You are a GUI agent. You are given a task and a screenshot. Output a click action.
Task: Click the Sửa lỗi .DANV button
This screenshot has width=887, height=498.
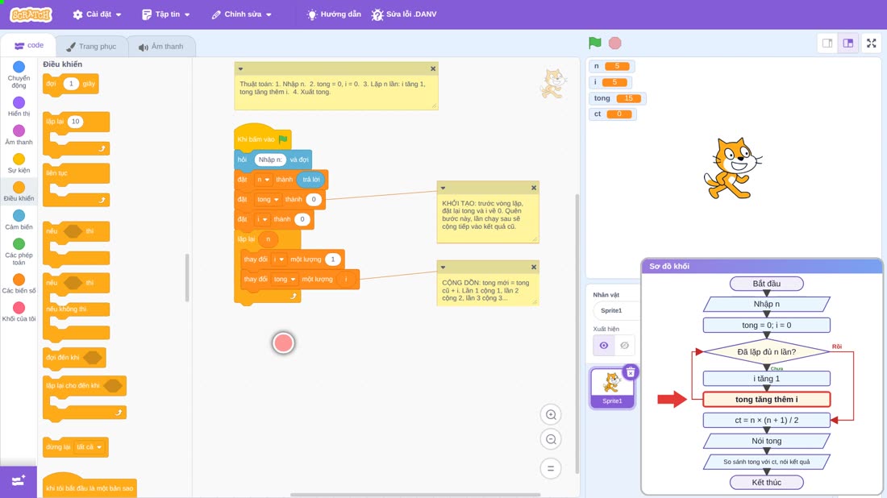(404, 15)
